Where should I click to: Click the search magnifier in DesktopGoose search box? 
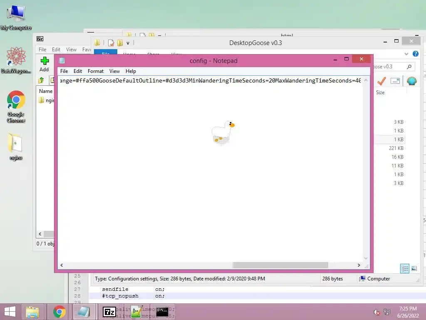[409, 67]
